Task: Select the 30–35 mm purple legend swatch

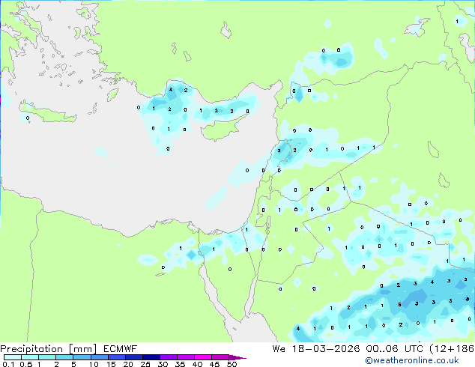Action: point(168,357)
